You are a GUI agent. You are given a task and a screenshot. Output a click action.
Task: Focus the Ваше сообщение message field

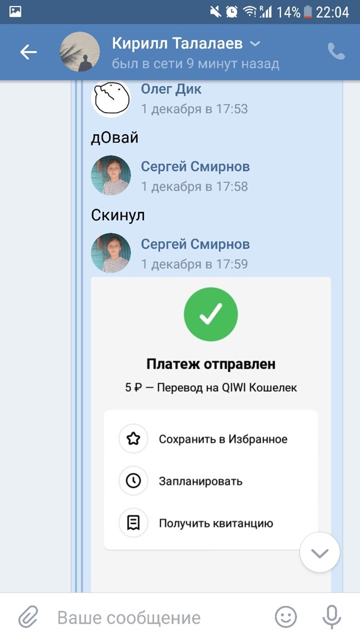pos(160,617)
